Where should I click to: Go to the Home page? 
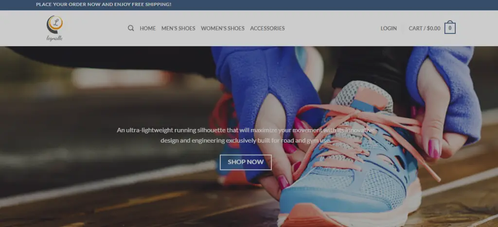148,28
